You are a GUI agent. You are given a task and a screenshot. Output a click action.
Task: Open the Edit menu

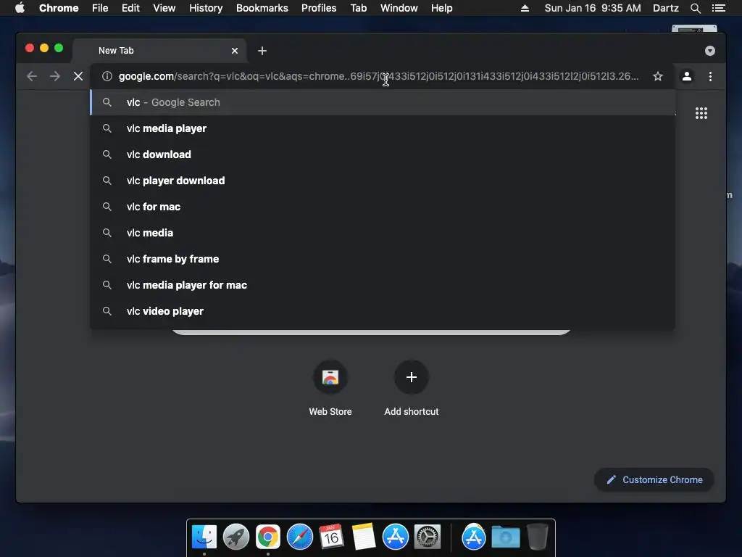click(x=130, y=8)
